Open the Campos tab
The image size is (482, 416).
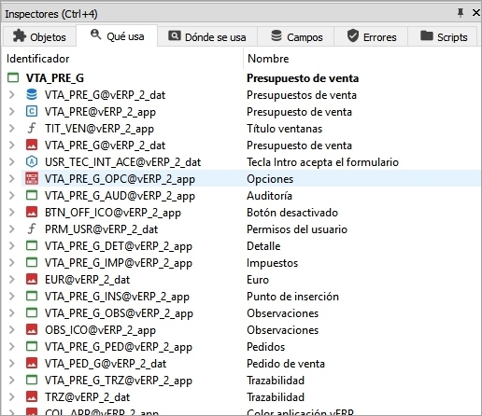click(296, 36)
